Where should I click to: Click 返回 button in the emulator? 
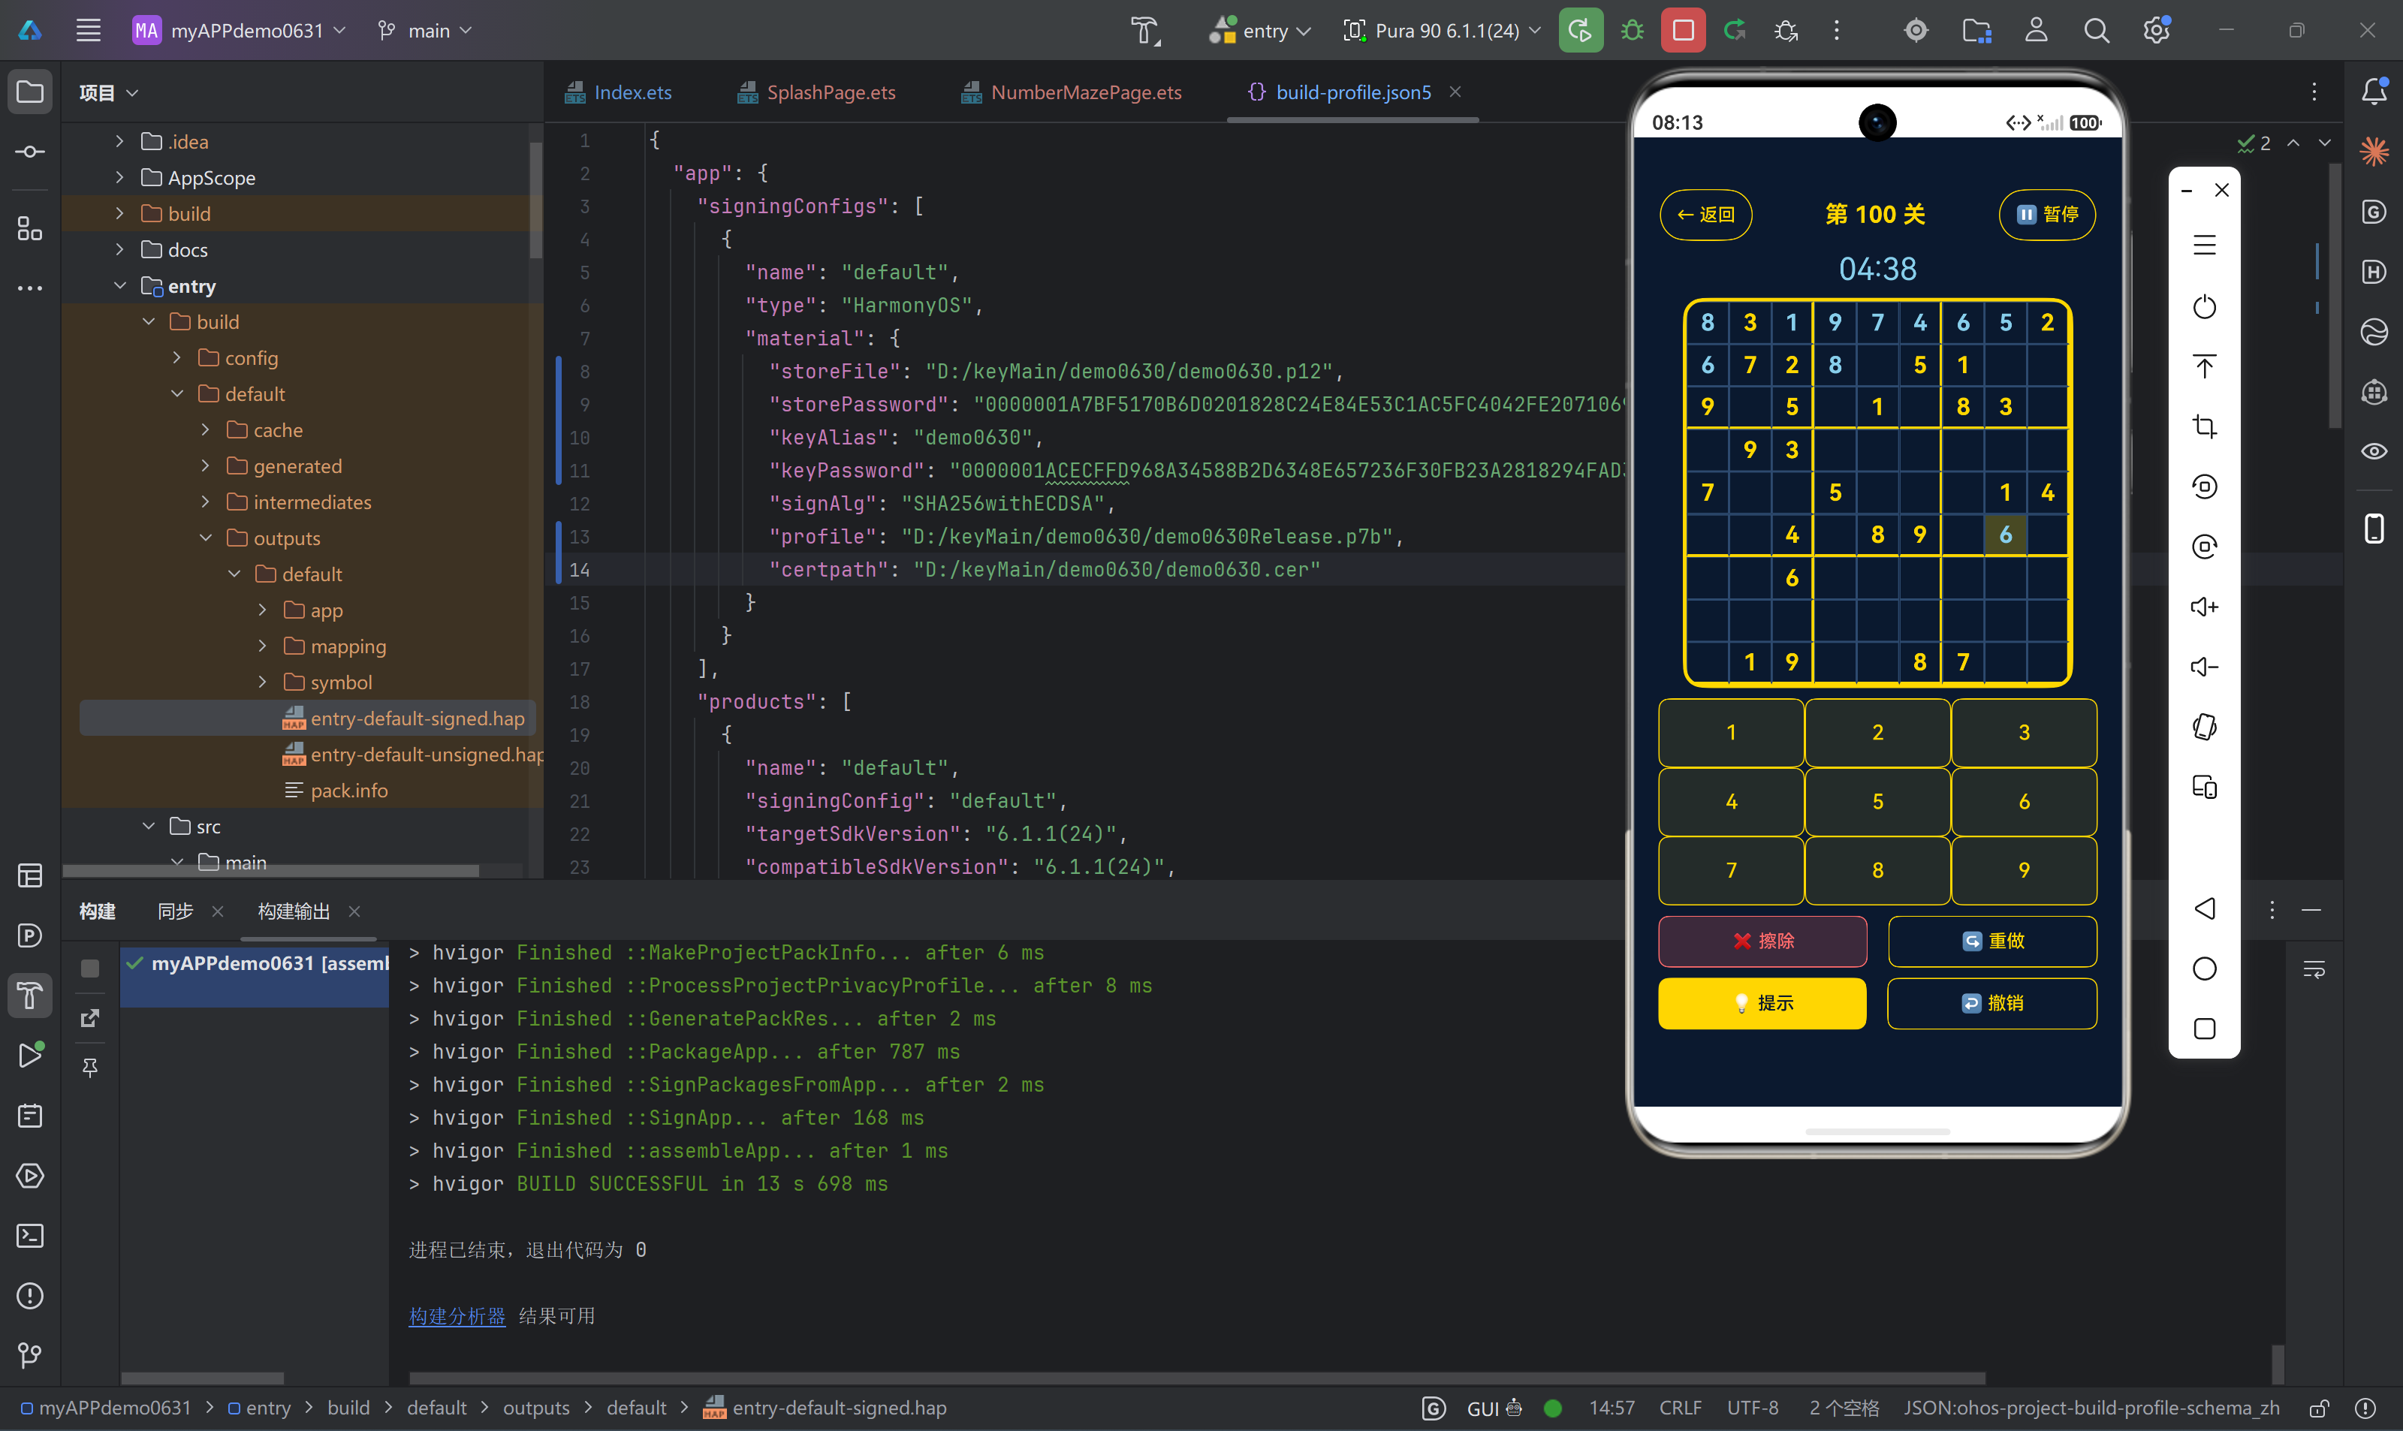(x=1705, y=214)
